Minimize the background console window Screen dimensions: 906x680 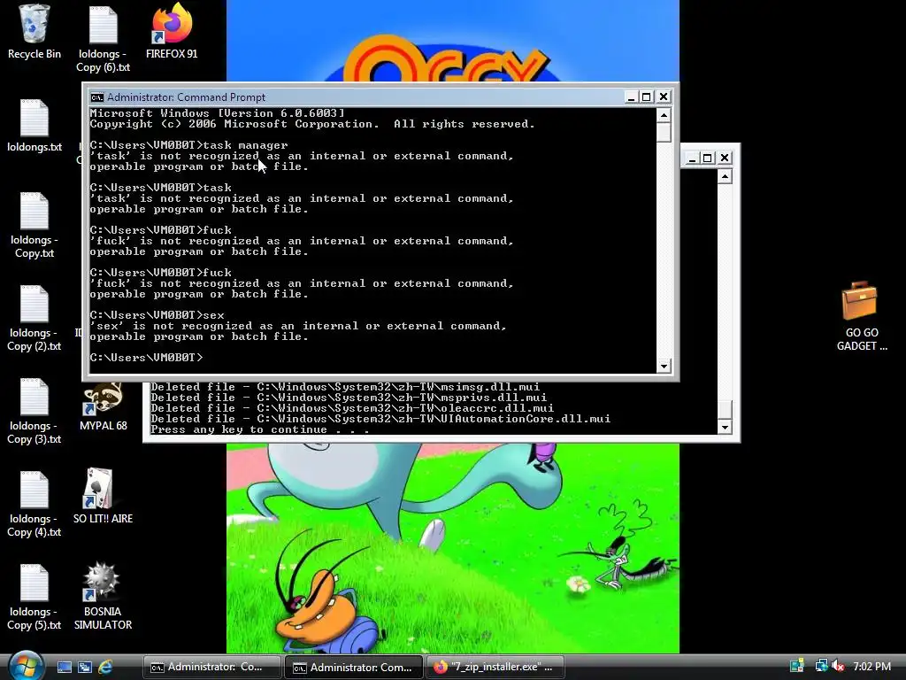(x=692, y=158)
